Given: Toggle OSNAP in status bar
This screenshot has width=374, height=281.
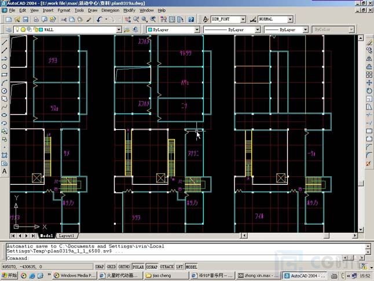Looking at the screenshot, I should (152, 267).
